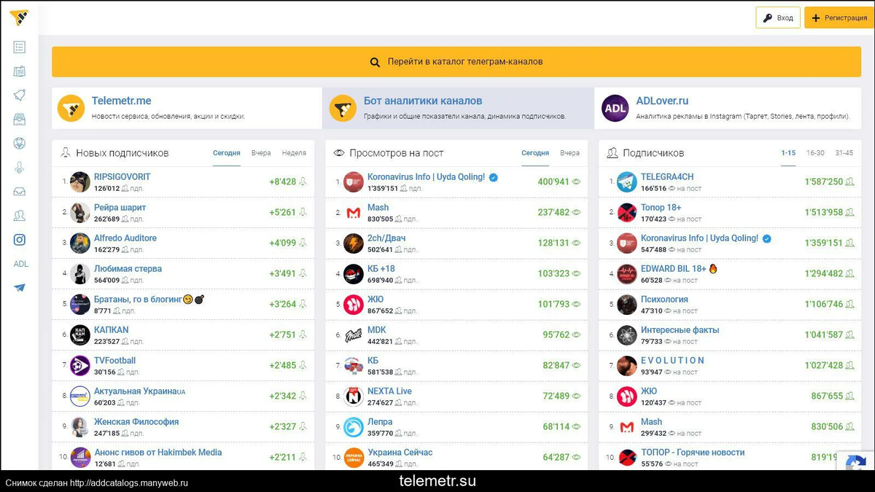Select the 16-30 range in Подписчиков
875x492 pixels.
click(815, 153)
